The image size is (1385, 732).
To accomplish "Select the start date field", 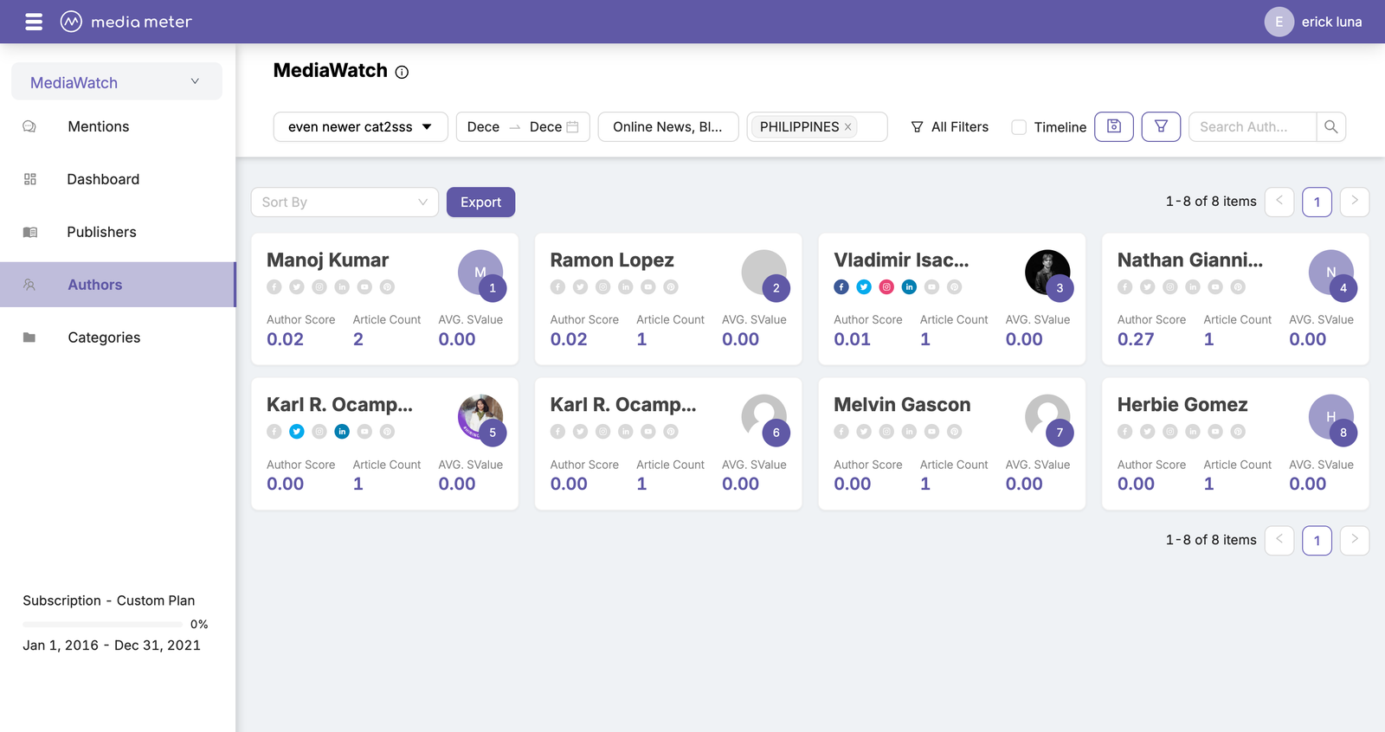I will pyautogui.click(x=483, y=126).
